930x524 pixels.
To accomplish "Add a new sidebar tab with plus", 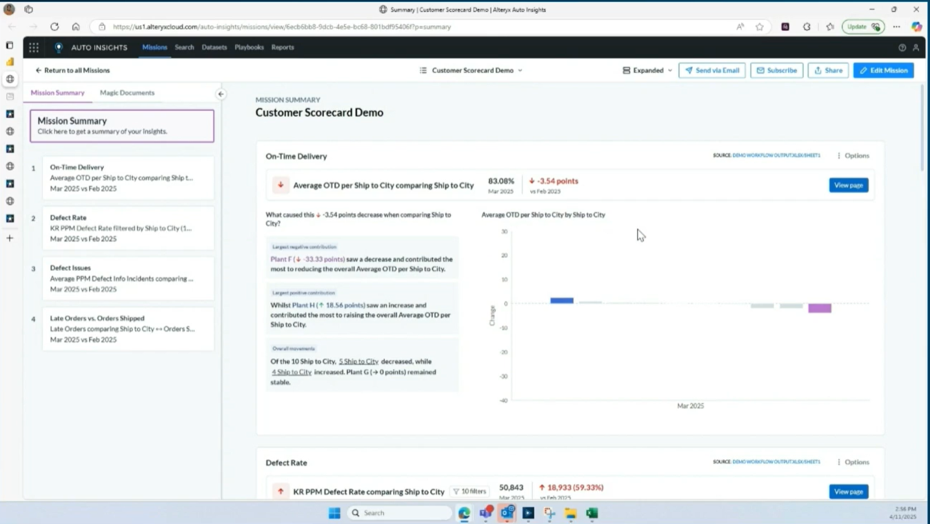I will pos(10,238).
